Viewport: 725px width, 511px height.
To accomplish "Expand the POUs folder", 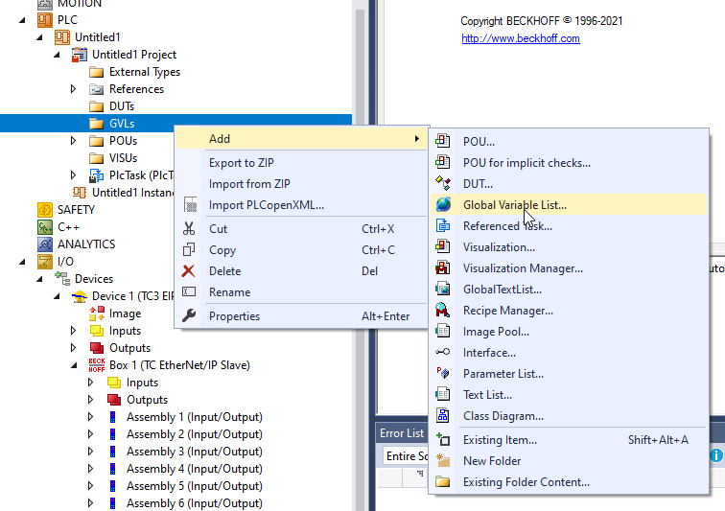I will pos(74,141).
